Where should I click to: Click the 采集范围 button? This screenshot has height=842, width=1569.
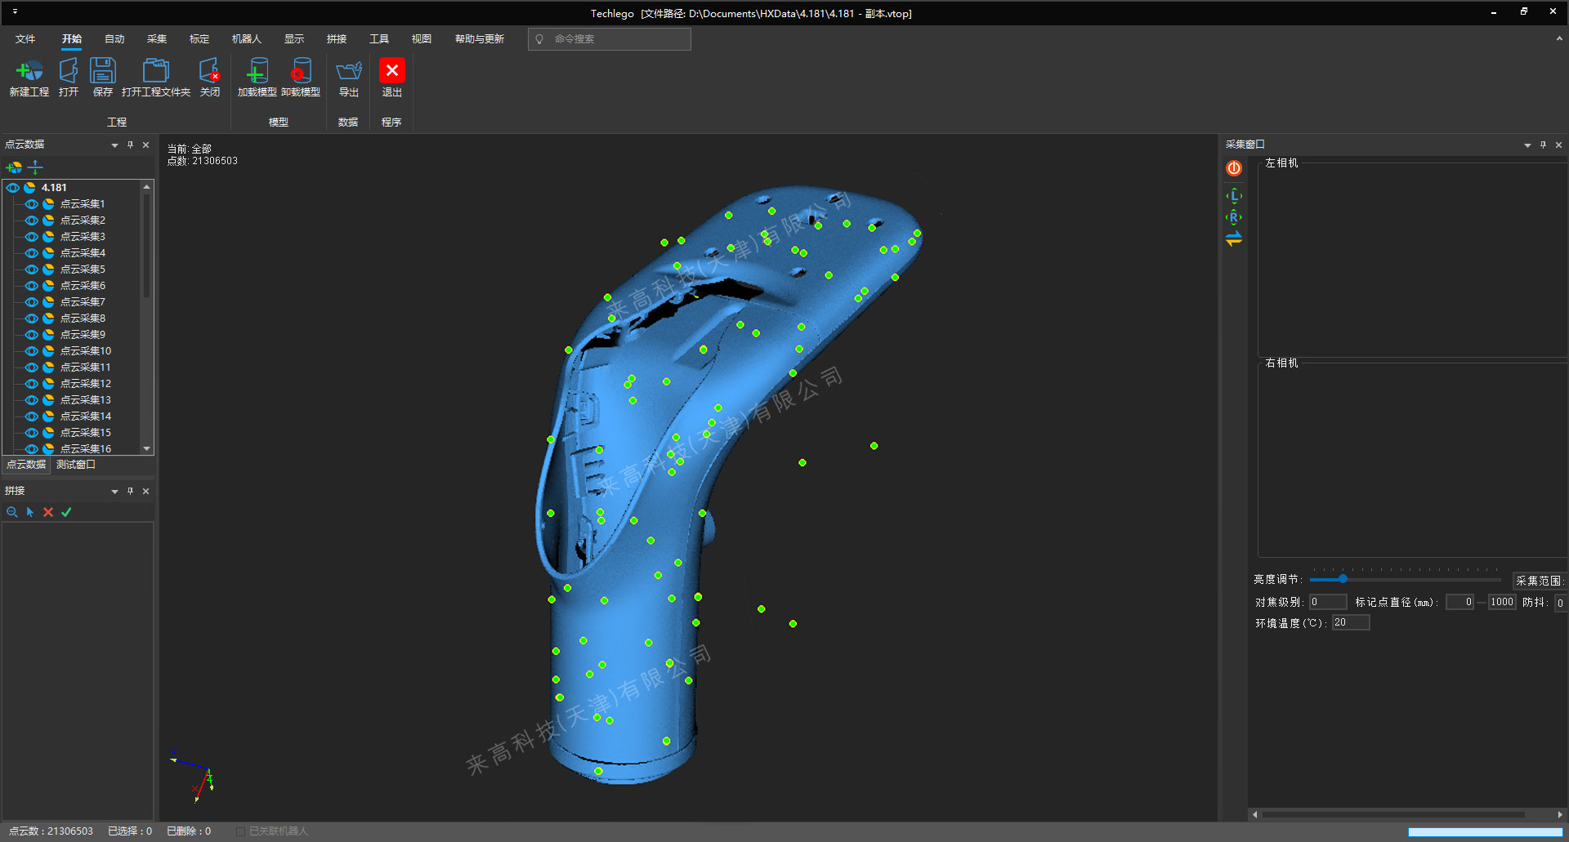[1538, 581]
